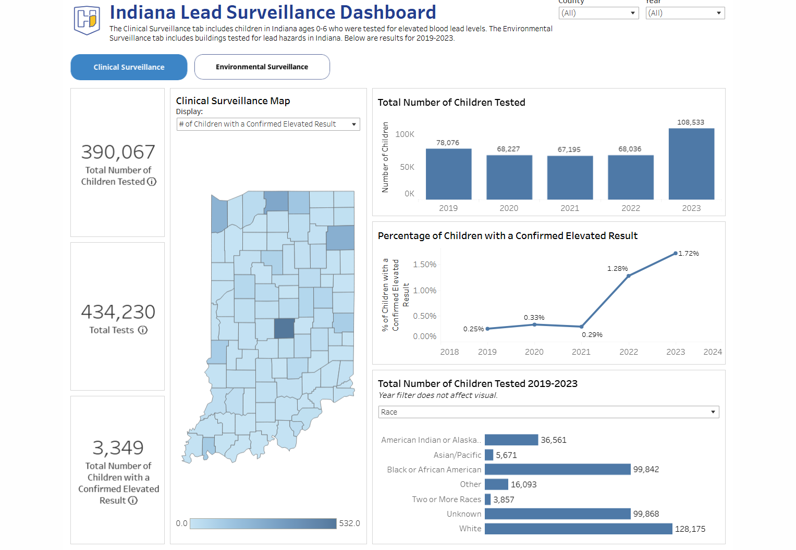Viewport: 796px width, 550px height.
Task: Click the Asian/Pacific bar showing 5,671
Action: click(489, 455)
